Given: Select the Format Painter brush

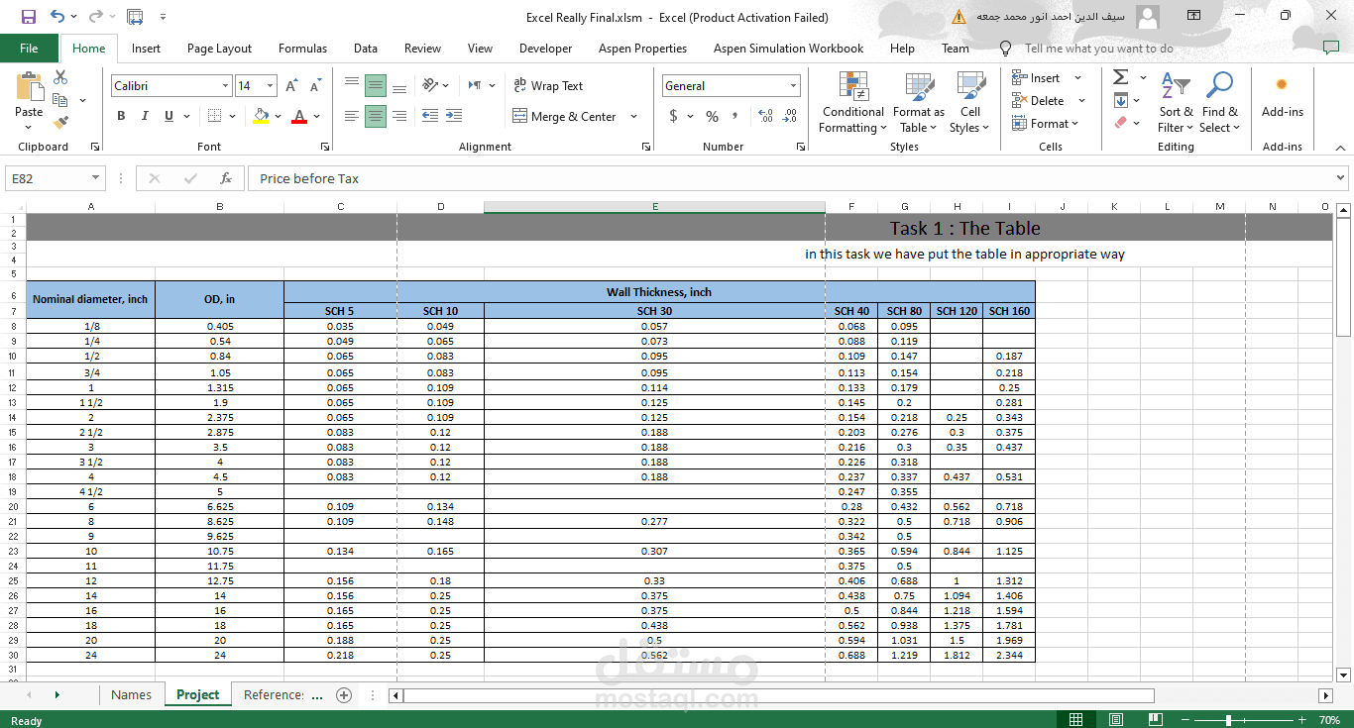Looking at the screenshot, I should pos(60,123).
